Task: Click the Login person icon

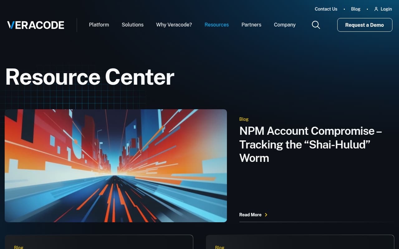Action: point(376,9)
